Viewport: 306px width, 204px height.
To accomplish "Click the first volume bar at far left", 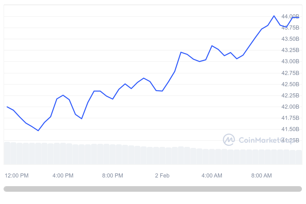I will (x=7, y=153).
